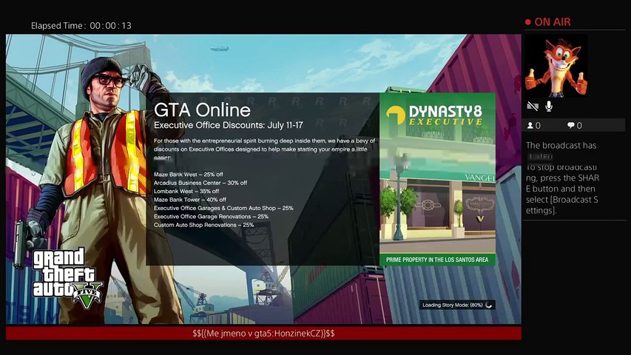Click the viewers count person icon
This screenshot has width=631, height=355.
coord(530,126)
